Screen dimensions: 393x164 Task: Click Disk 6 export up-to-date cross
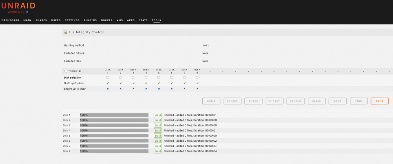171,88
